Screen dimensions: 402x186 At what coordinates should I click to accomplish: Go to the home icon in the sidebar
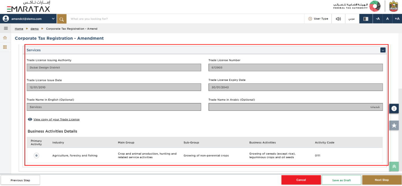tap(5, 38)
